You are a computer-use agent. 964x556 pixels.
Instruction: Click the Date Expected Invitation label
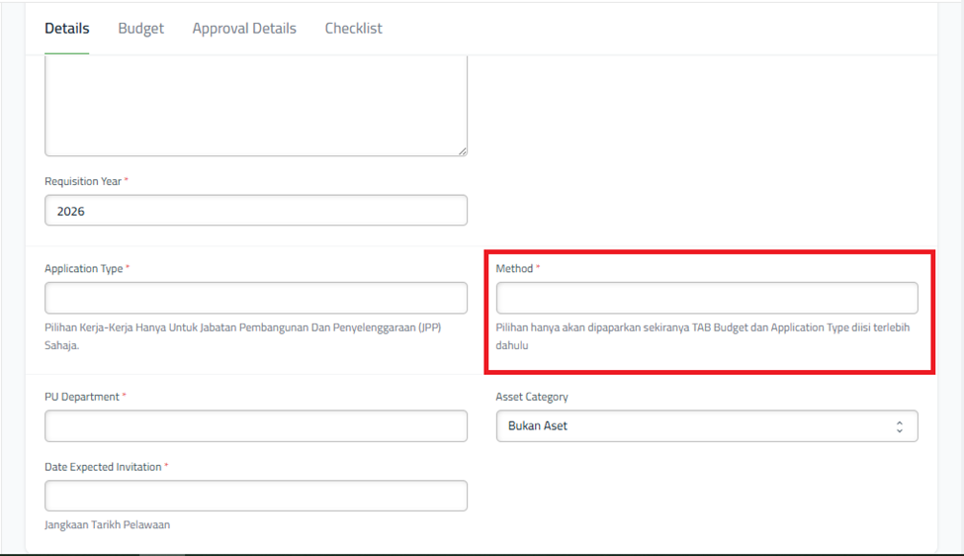point(103,467)
